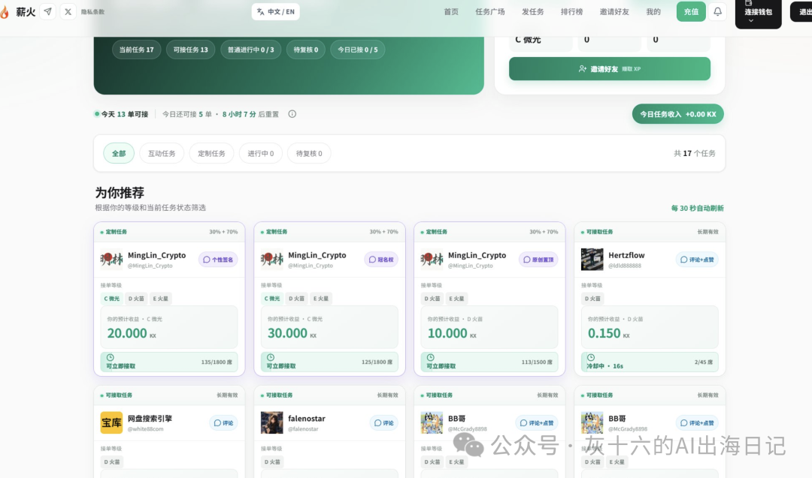812x478 pixels.
Task: Click the clock icon on the Hertzflow card
Action: pos(591,358)
